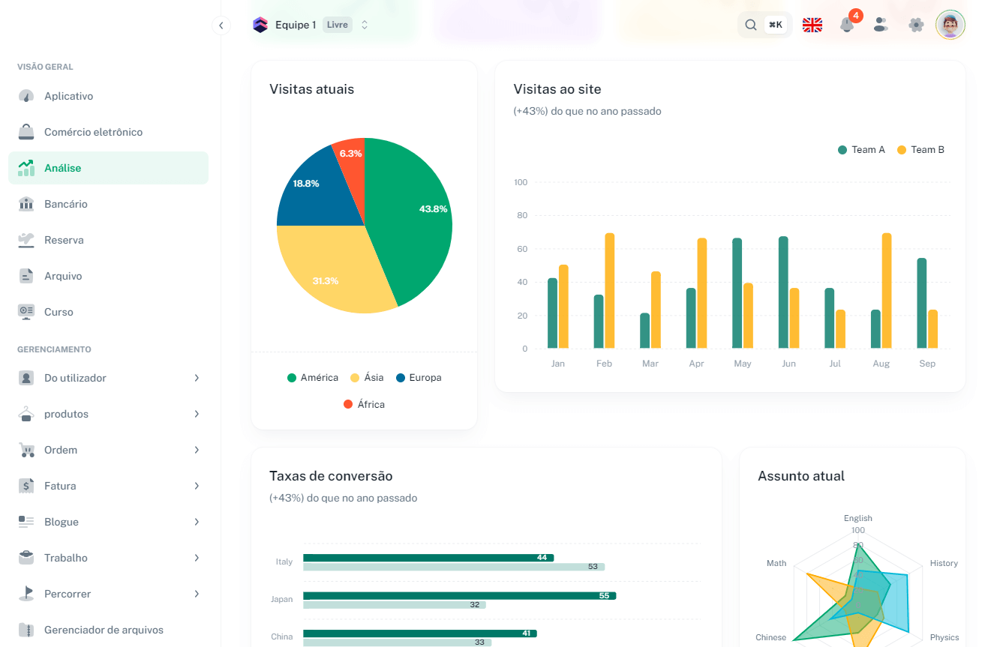Open Gerenciador de arquivos link
This screenshot has width=991, height=647.
104,630
